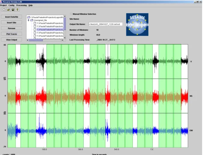Click the first green window on V trace
Screen dimensions: 203x155
pos(12,61)
